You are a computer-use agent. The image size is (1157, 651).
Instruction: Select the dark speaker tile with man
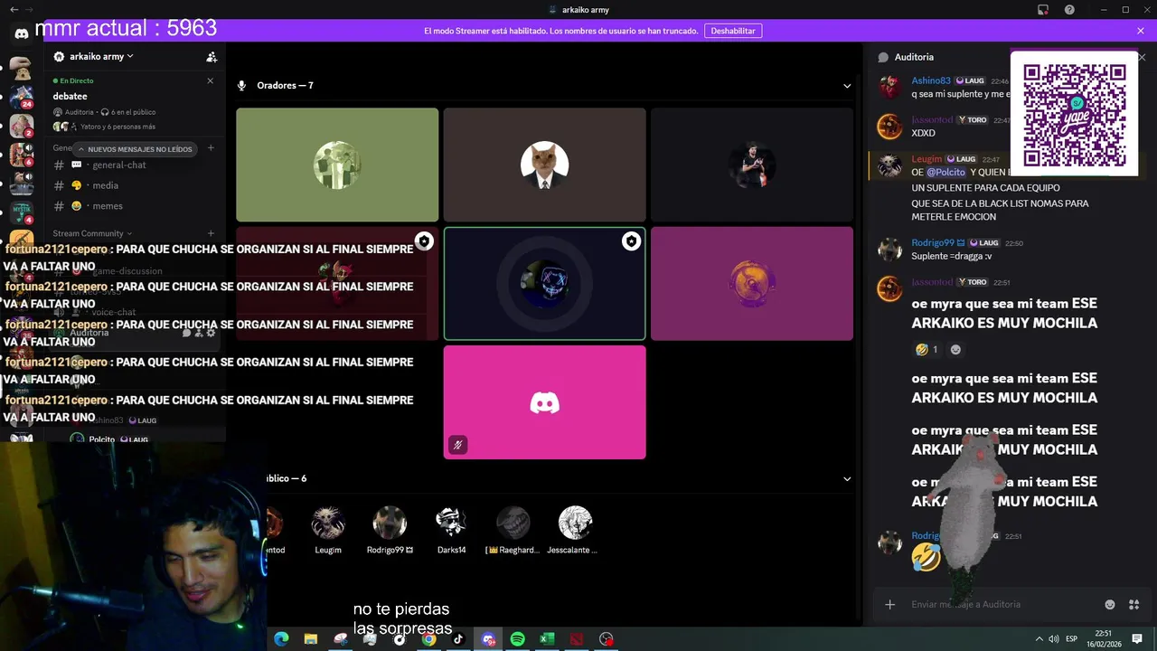pyautogui.click(x=752, y=165)
